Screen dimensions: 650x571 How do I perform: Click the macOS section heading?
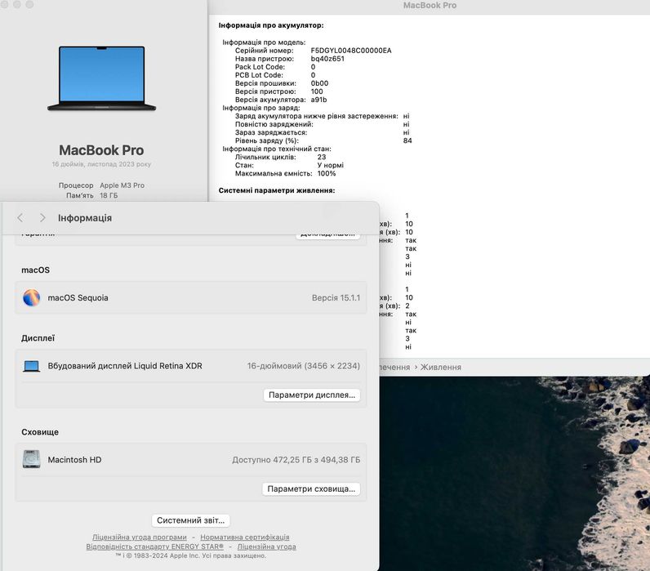pos(36,270)
